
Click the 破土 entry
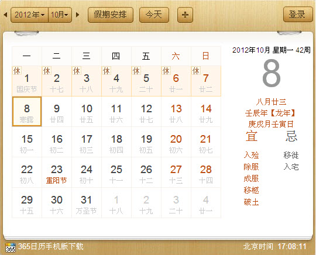(251, 202)
